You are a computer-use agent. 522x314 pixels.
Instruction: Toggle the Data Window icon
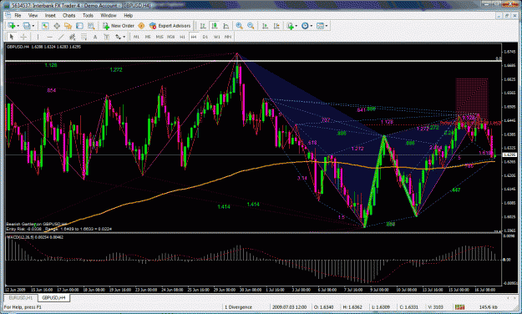[x=57, y=26]
